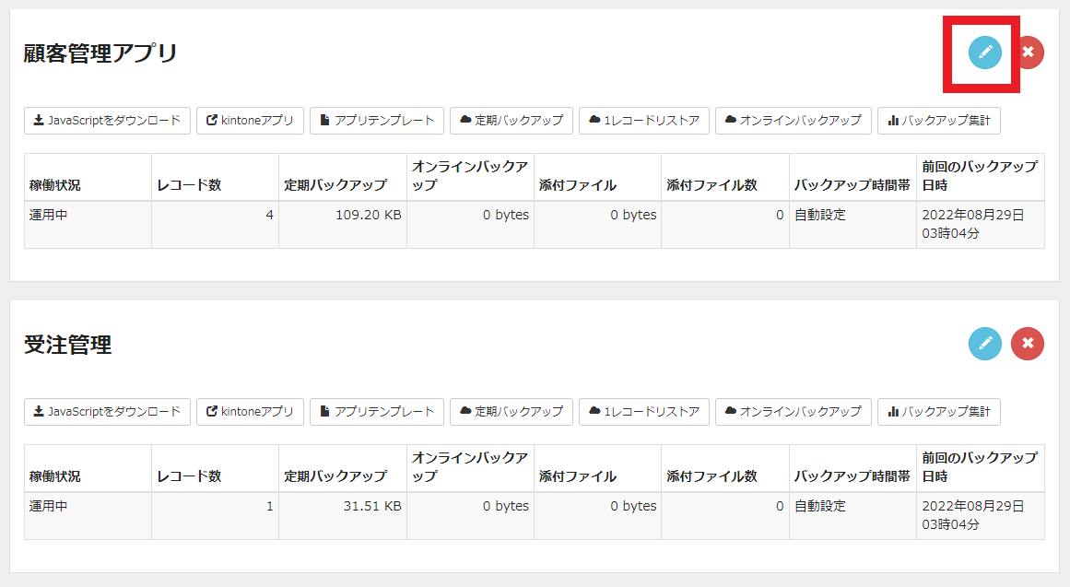Click the blue pencil edit icon for 顧客管理アプリ
This screenshot has height=587, width=1070.
point(984,53)
